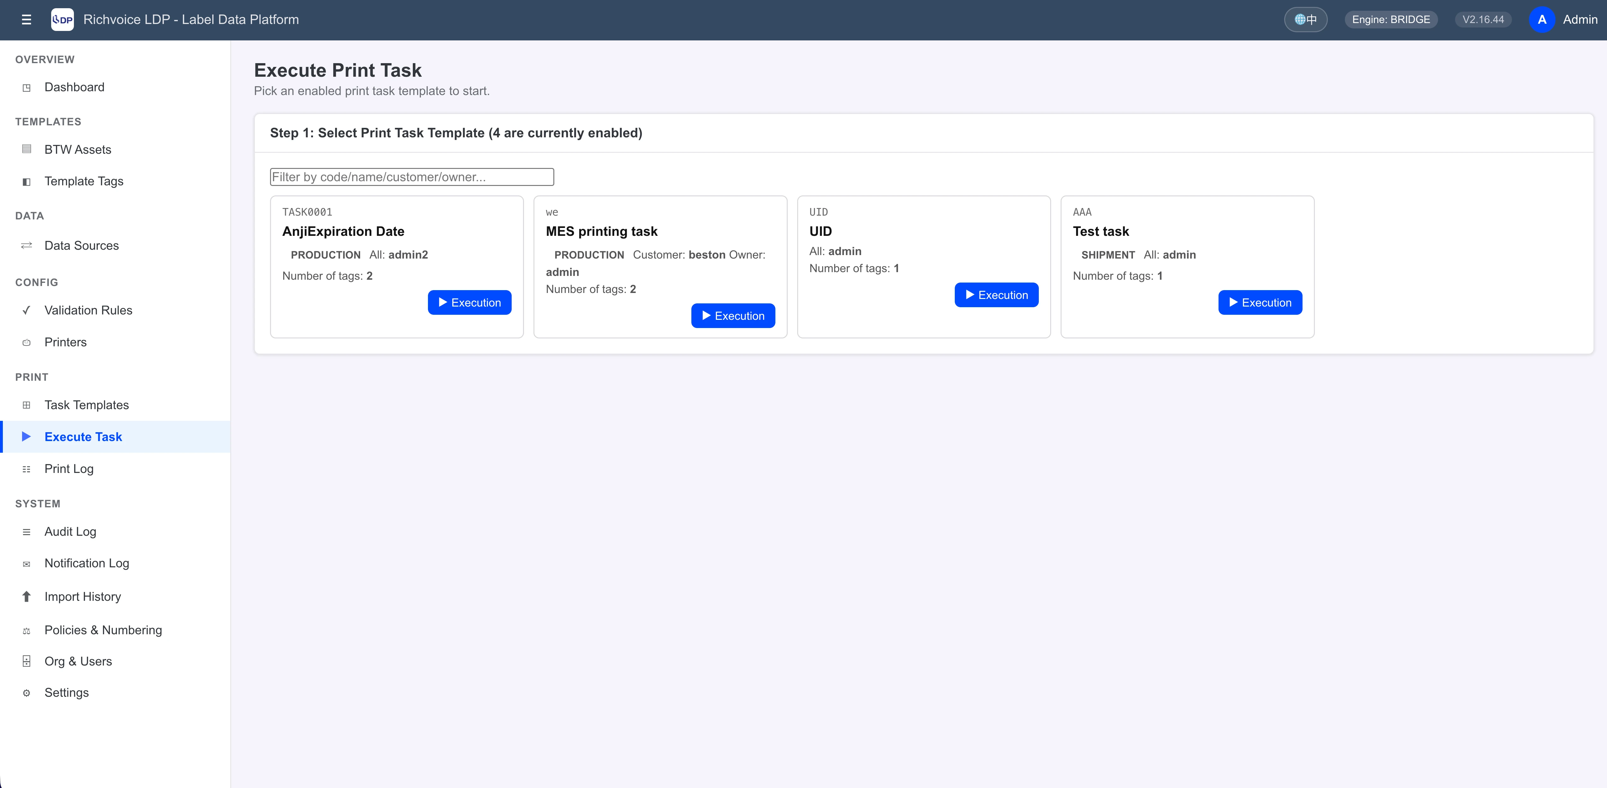This screenshot has height=788, width=1607.
Task: Click the Validation Rules checkmark icon
Action: [26, 310]
